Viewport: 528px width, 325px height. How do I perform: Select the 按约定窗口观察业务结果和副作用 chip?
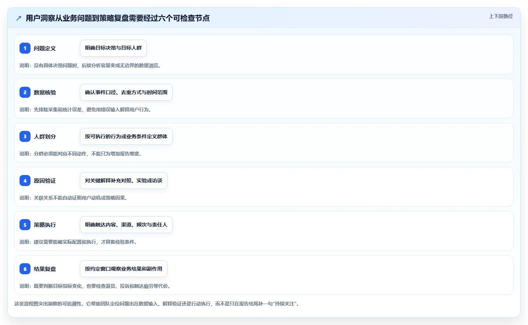tap(124, 269)
